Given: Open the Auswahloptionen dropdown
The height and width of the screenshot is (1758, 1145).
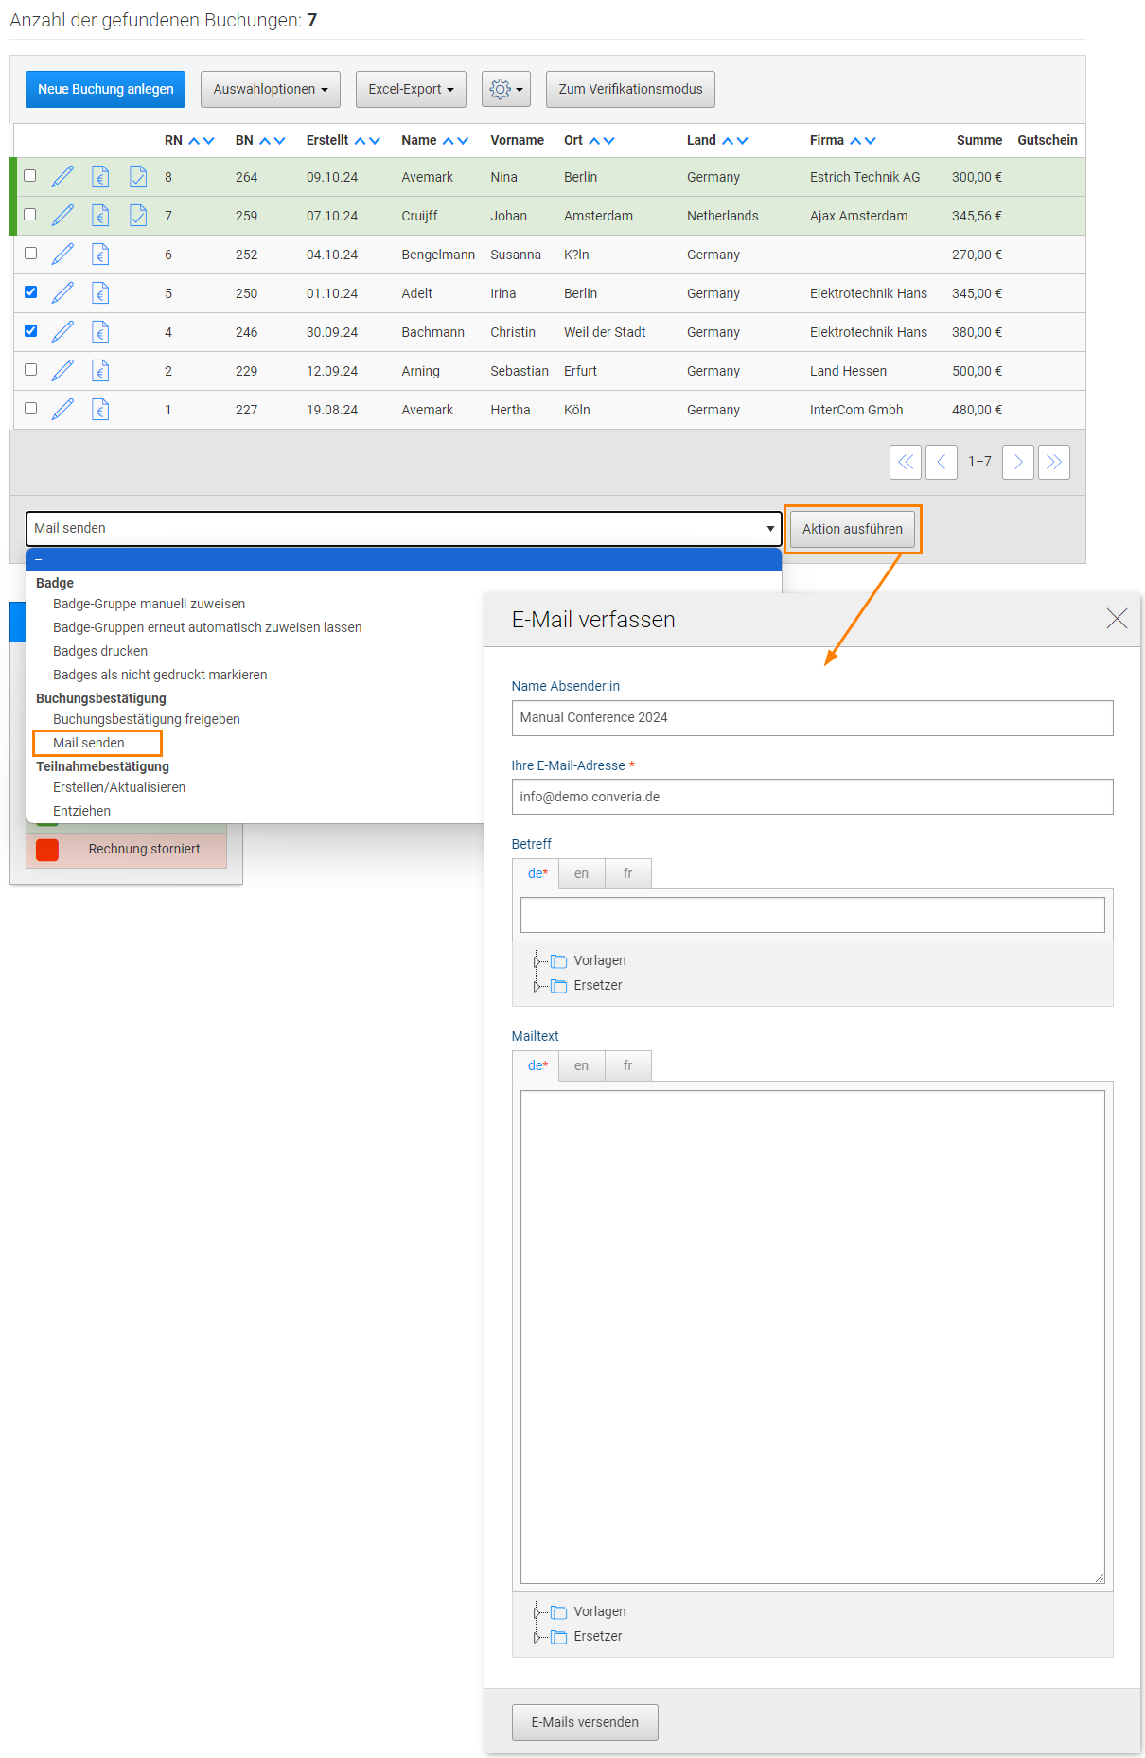Looking at the screenshot, I should [270, 89].
